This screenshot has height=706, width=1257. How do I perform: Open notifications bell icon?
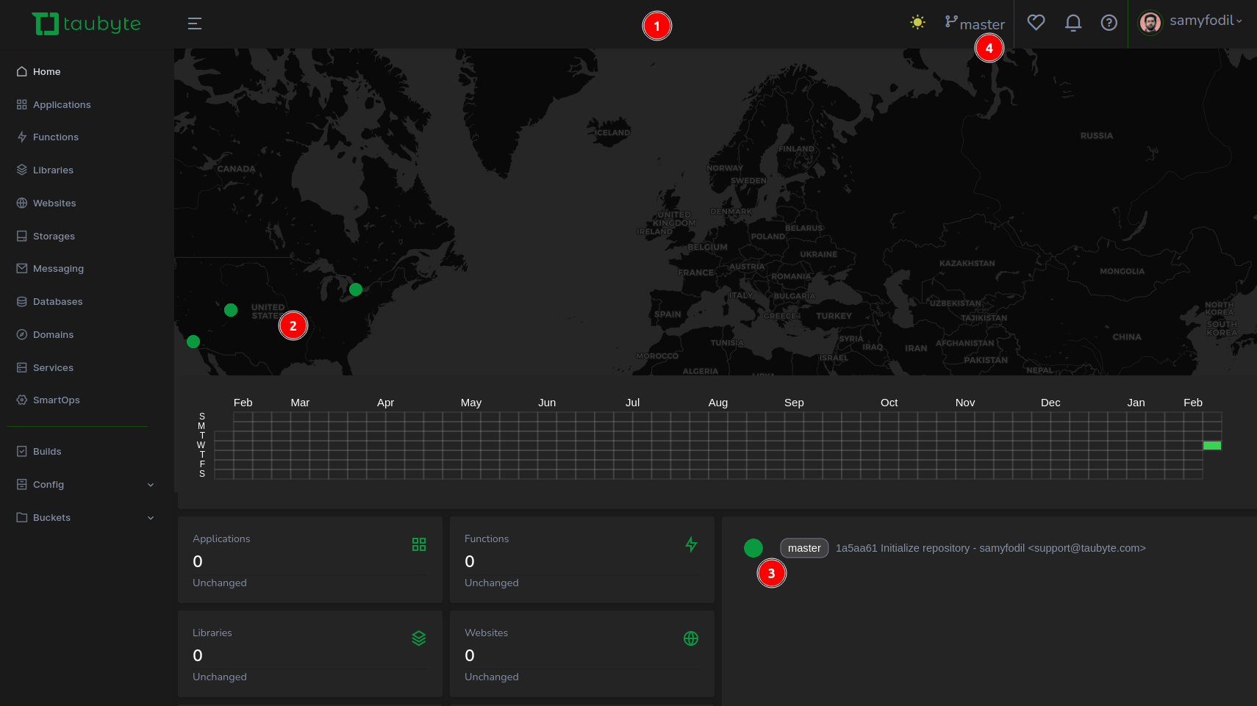[1073, 23]
